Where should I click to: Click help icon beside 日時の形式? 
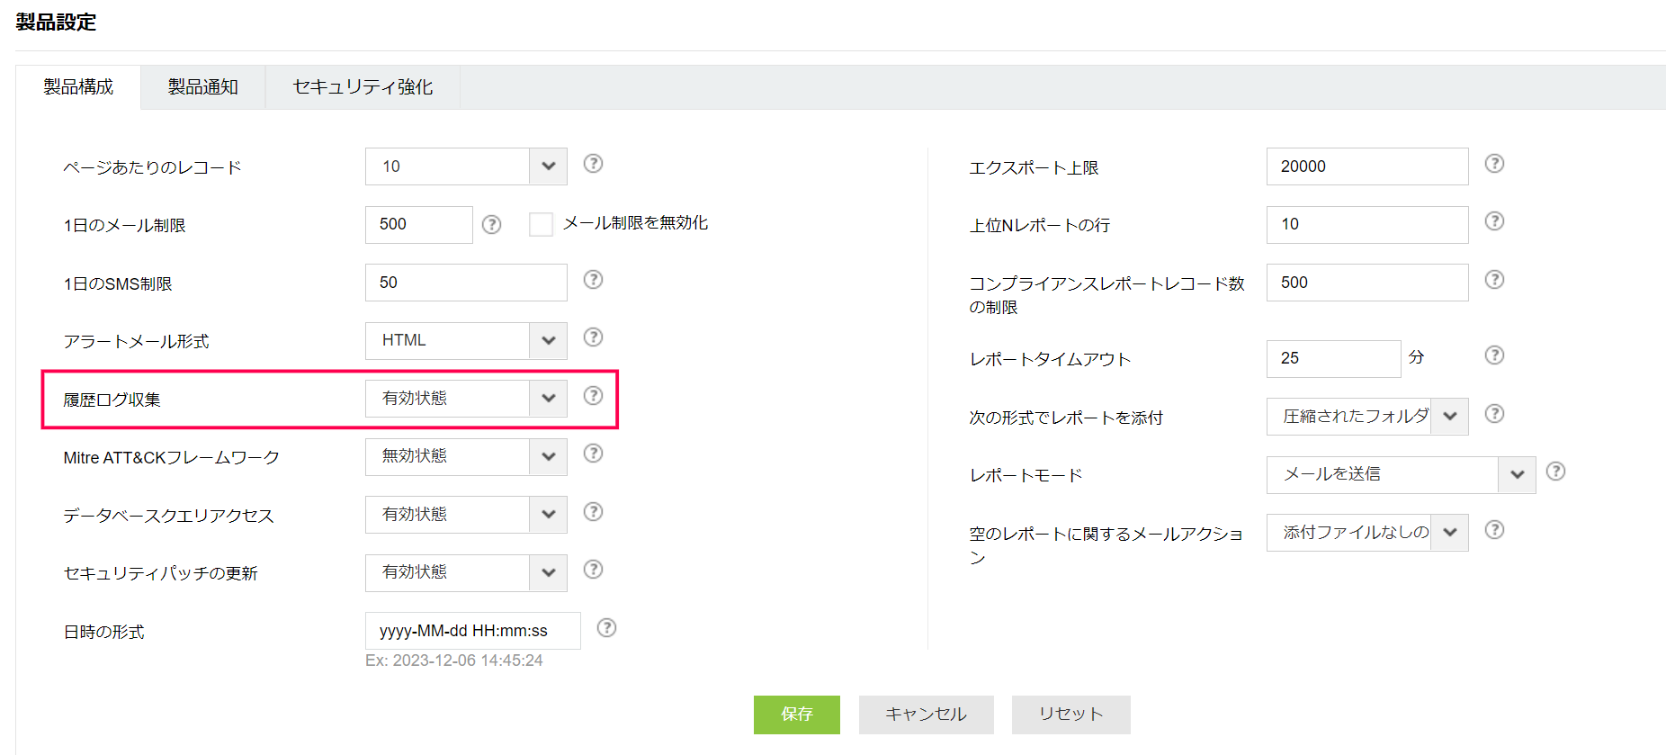click(x=607, y=628)
